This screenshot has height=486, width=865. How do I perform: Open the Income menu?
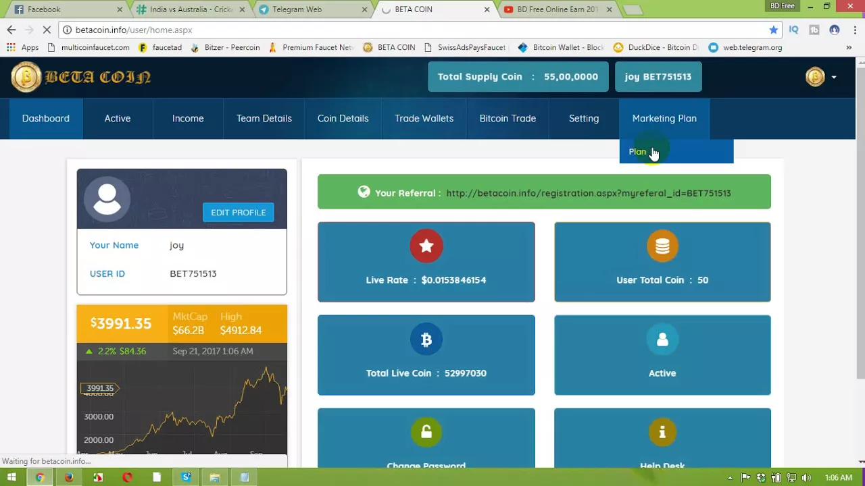188,119
